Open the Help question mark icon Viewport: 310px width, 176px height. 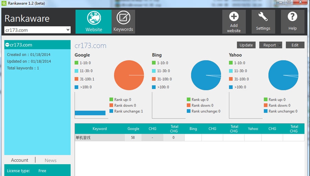pos(292,17)
